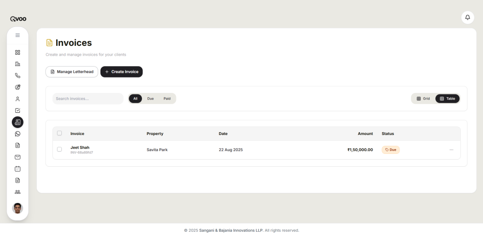Screen dimensions: 483x237
Task: Open the calendar icon in sidebar
Action: (x=17, y=169)
